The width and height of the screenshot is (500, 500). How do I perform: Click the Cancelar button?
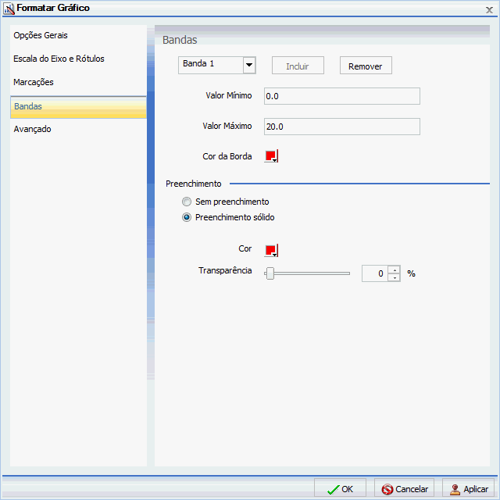405,489
